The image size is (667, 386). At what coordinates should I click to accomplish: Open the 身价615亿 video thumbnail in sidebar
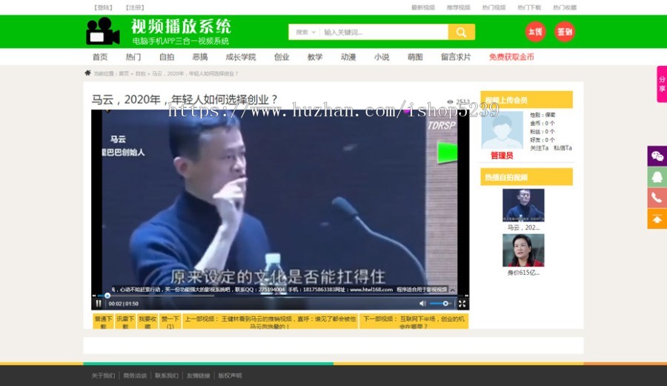[523, 250]
